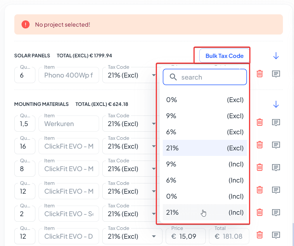The width and height of the screenshot is (294, 246).
Task: Open comment for Phono 400Wp item
Action: point(276,74)
